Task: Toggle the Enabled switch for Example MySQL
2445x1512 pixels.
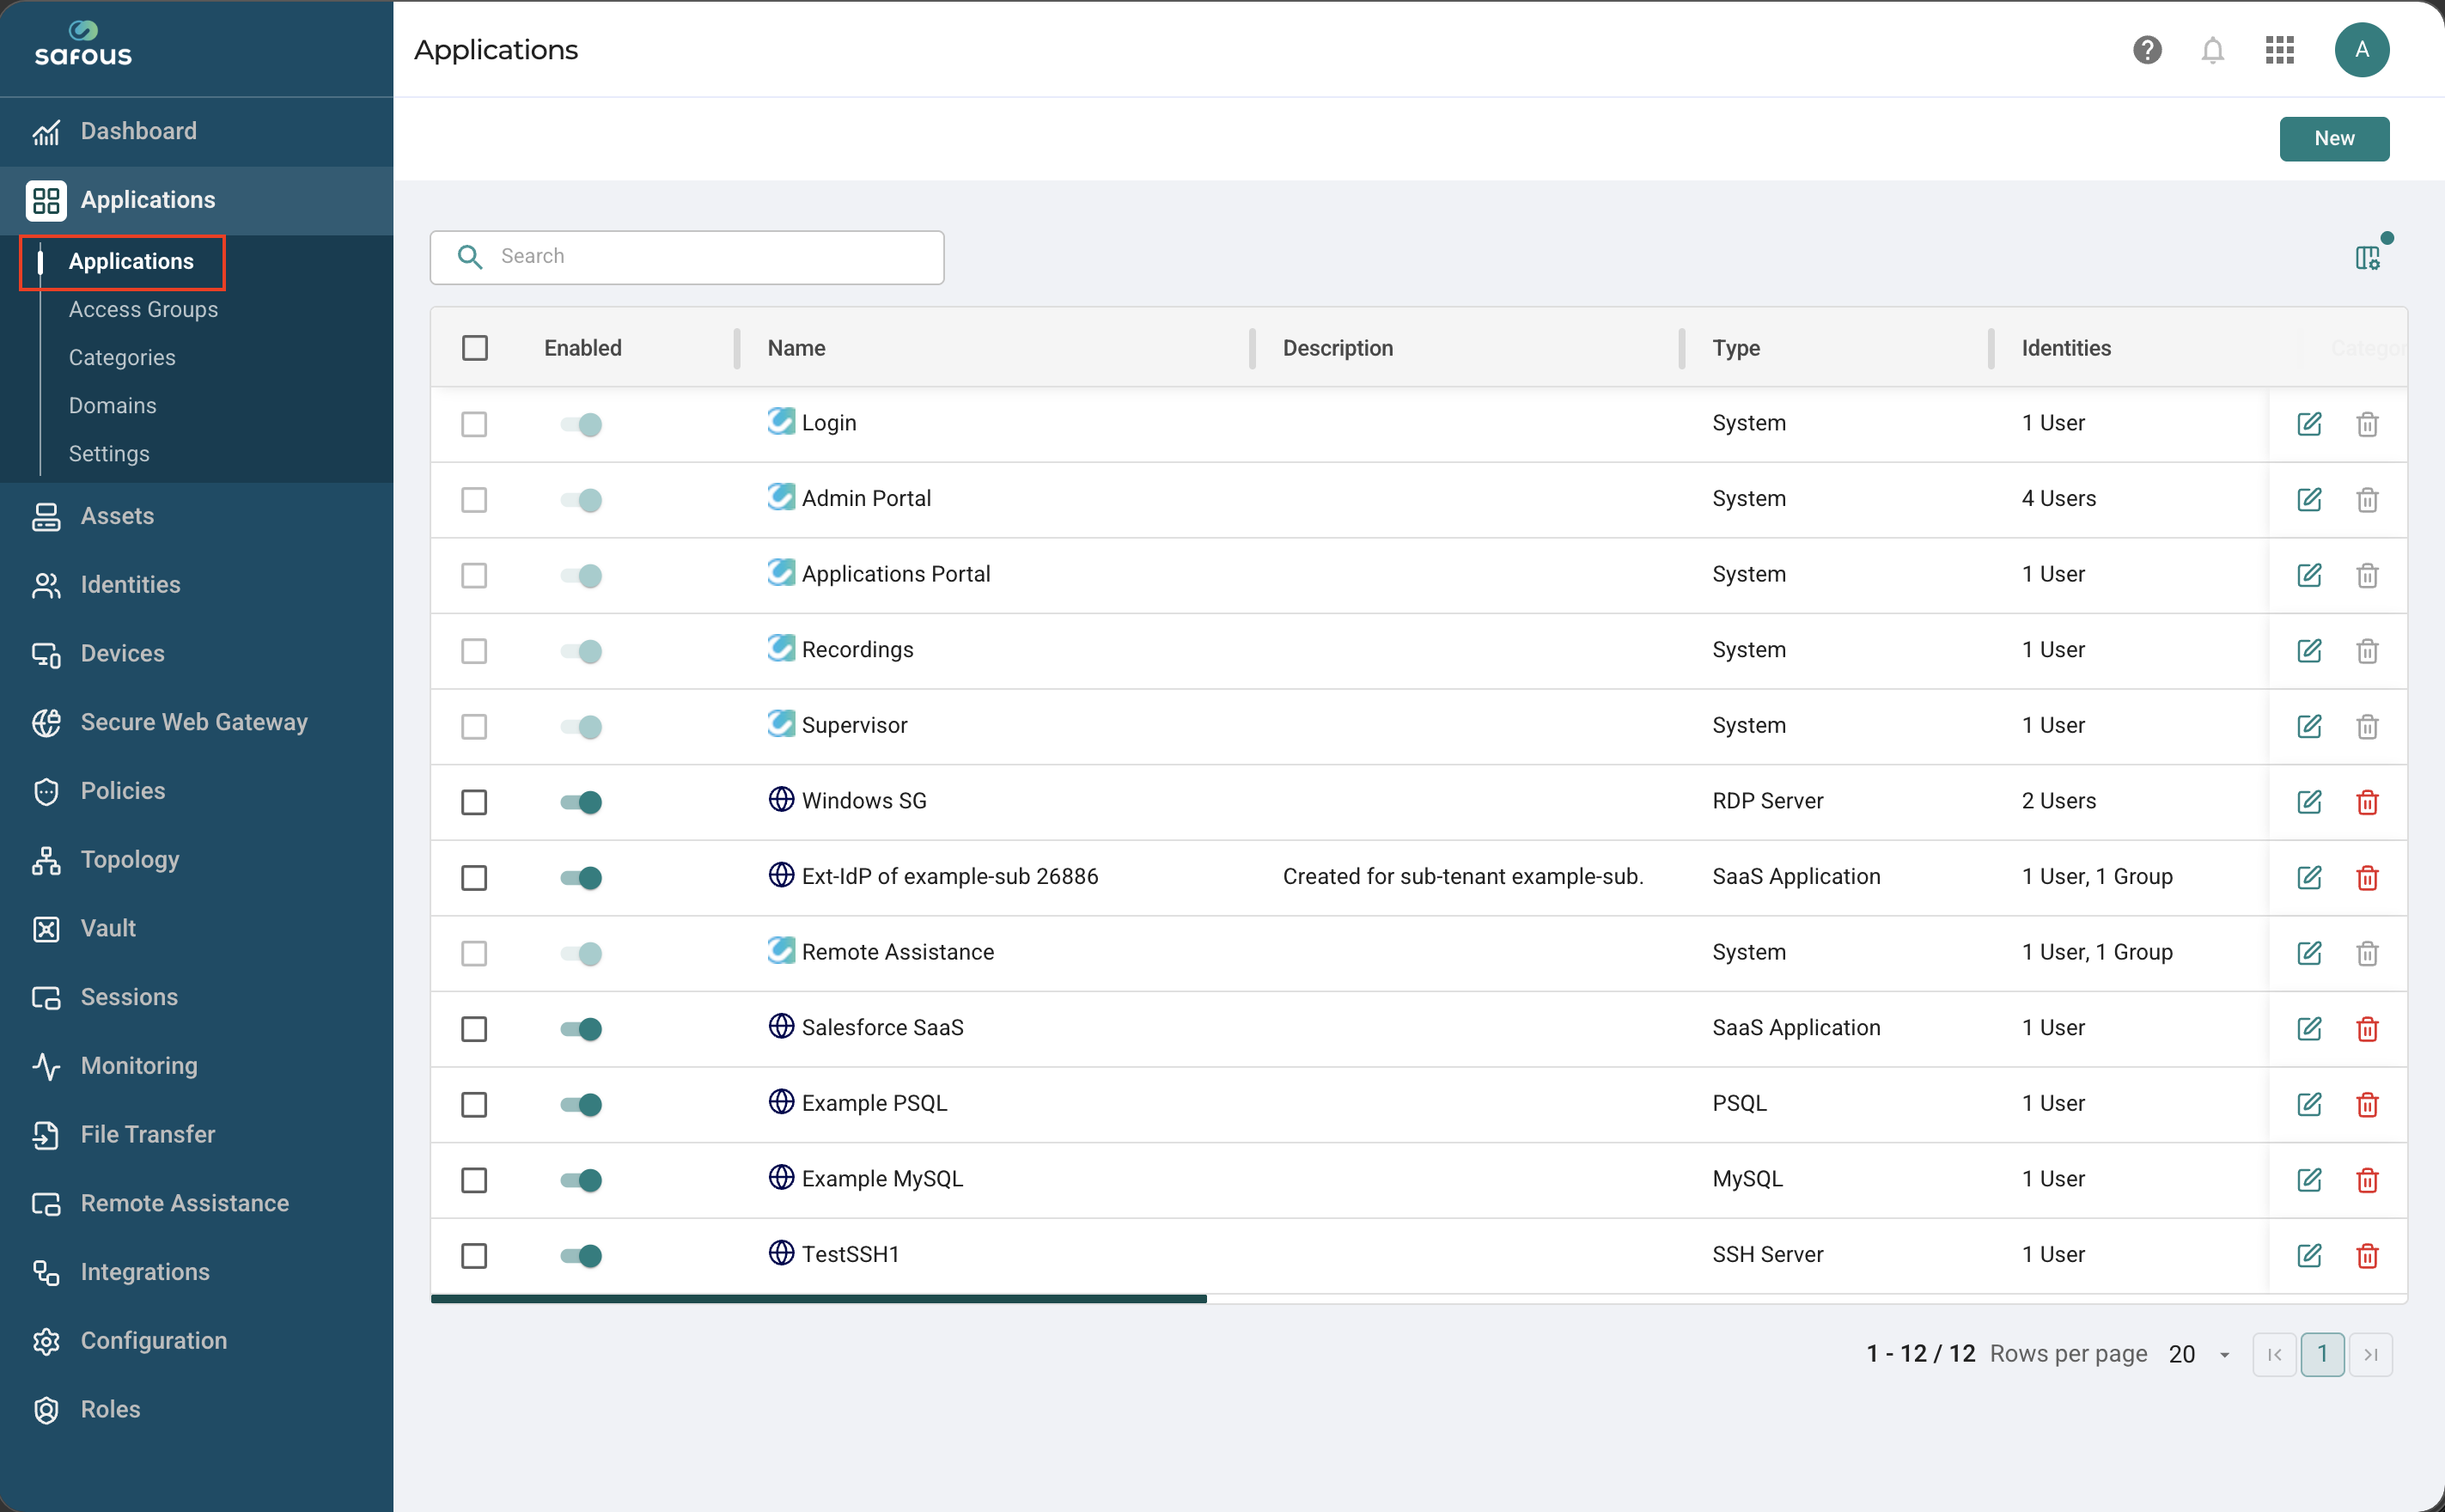Action: [581, 1180]
